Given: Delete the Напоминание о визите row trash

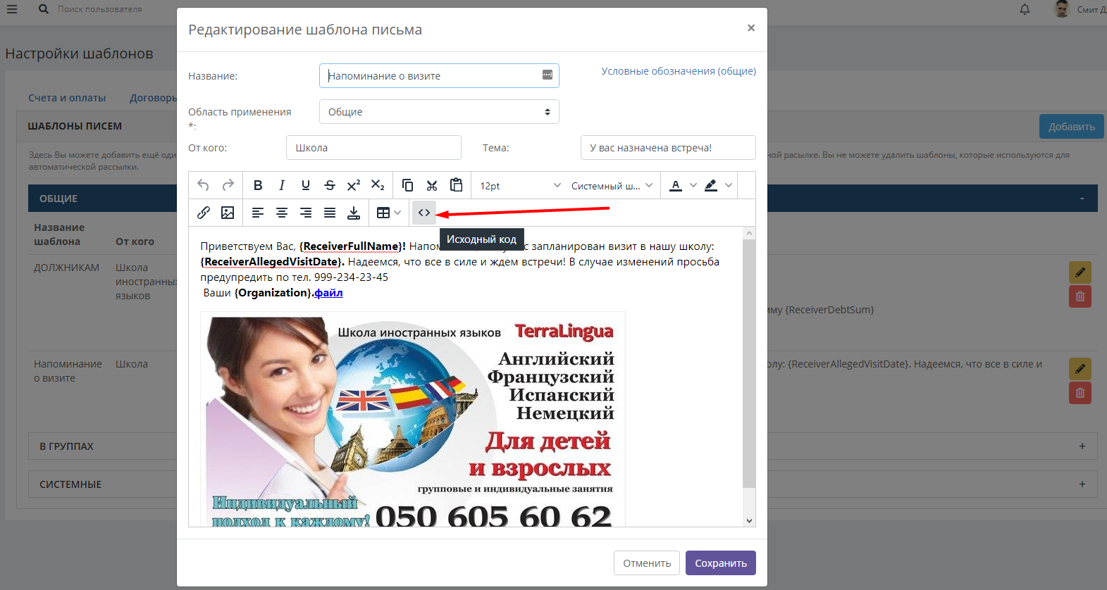Looking at the screenshot, I should coord(1080,393).
